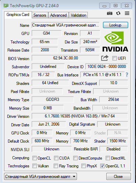Click the BIOS Version field
Viewport: 136px width, 183px height.
(x=65, y=58)
